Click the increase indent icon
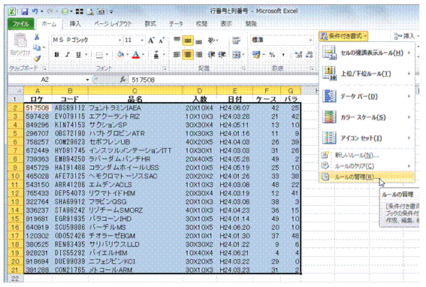Image resolution: width=426 pixels, height=287 pixels. coord(222,55)
